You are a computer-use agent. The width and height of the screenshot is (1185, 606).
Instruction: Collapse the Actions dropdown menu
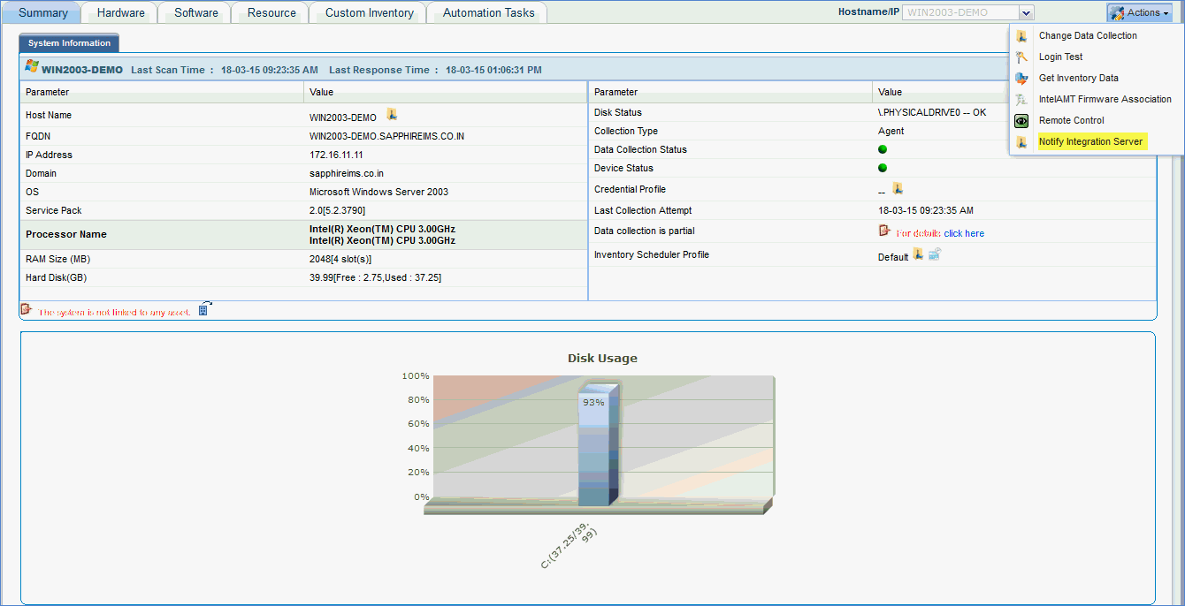(x=1139, y=12)
